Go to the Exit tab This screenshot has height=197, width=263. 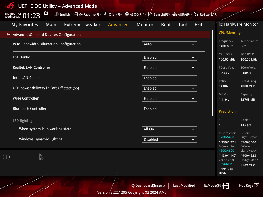pos(199,25)
